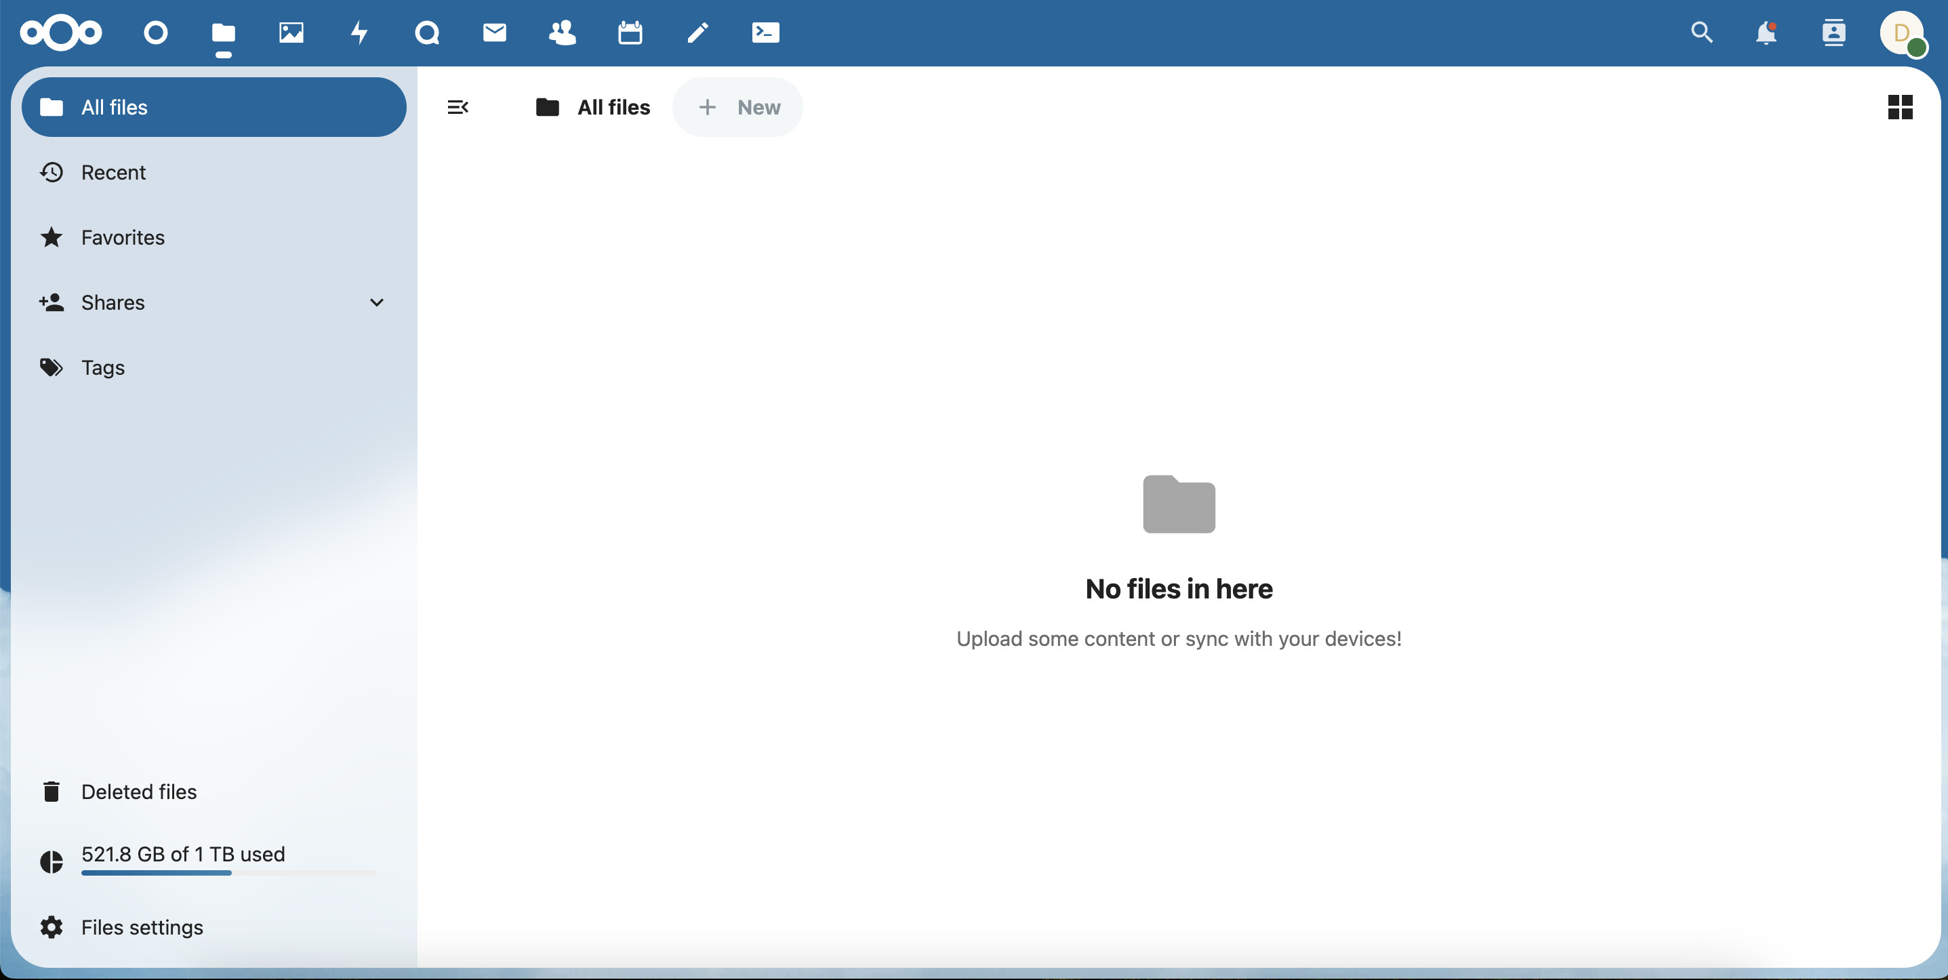
Task: Open the New file menu
Action: tap(737, 107)
